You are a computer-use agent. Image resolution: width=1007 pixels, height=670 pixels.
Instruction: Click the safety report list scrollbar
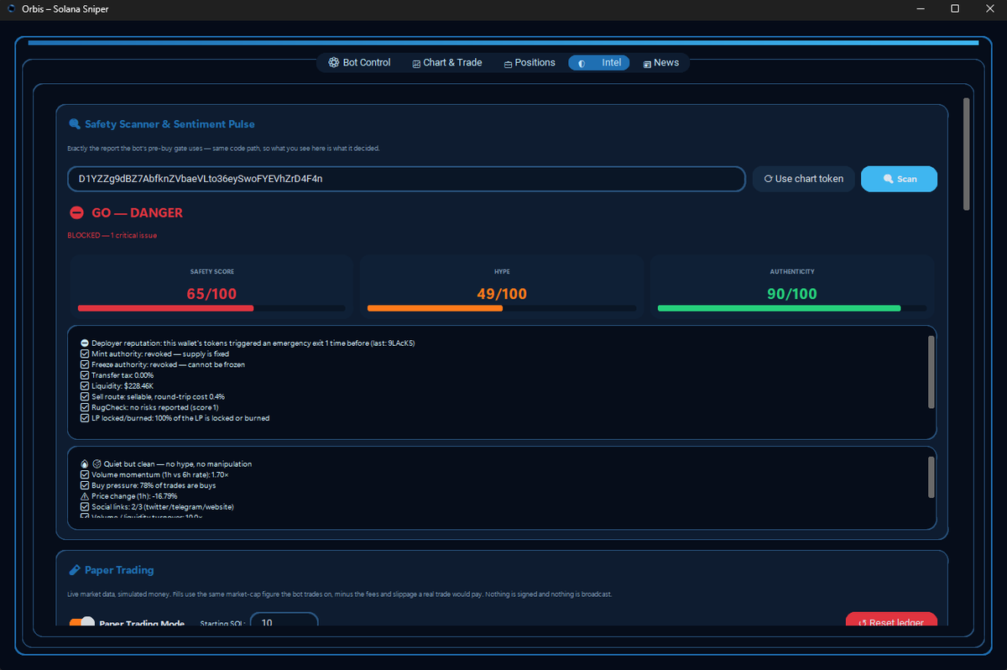tap(931, 372)
